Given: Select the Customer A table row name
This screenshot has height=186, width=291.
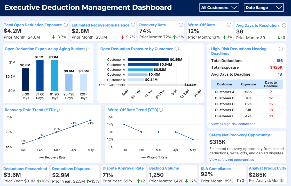Looking at the screenshot, I should tap(225, 92).
